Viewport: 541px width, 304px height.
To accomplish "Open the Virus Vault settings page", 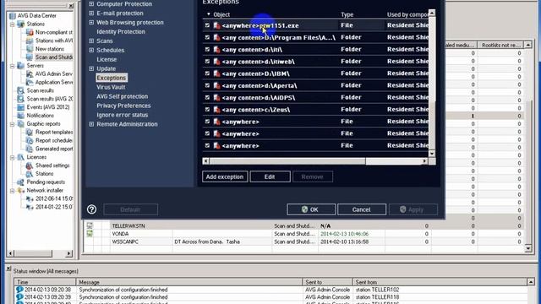I will click(x=111, y=87).
